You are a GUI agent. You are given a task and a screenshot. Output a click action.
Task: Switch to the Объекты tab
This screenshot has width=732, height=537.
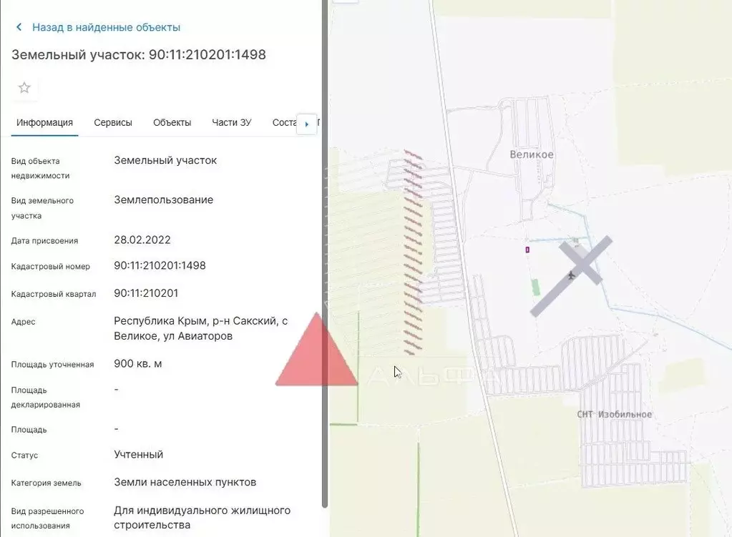pyautogui.click(x=172, y=122)
